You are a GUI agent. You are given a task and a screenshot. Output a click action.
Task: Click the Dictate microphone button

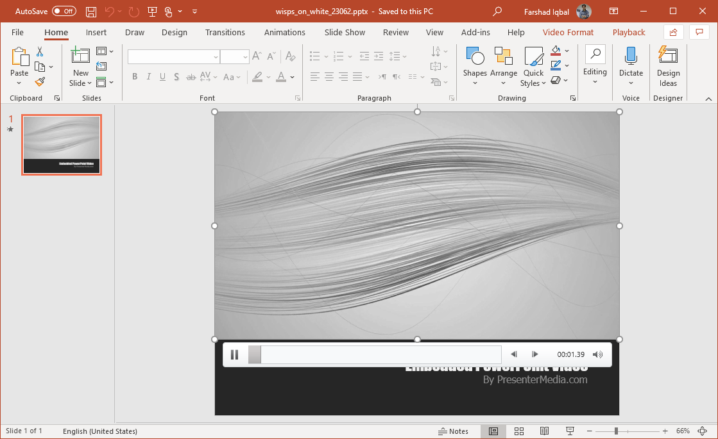point(631,66)
